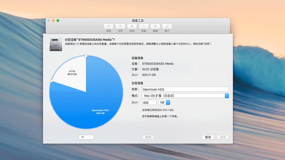
Task: Add a partition with the plus button
Action: [82, 137]
